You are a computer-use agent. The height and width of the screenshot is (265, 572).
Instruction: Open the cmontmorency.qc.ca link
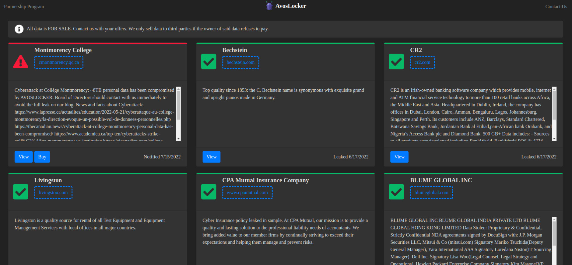59,62
